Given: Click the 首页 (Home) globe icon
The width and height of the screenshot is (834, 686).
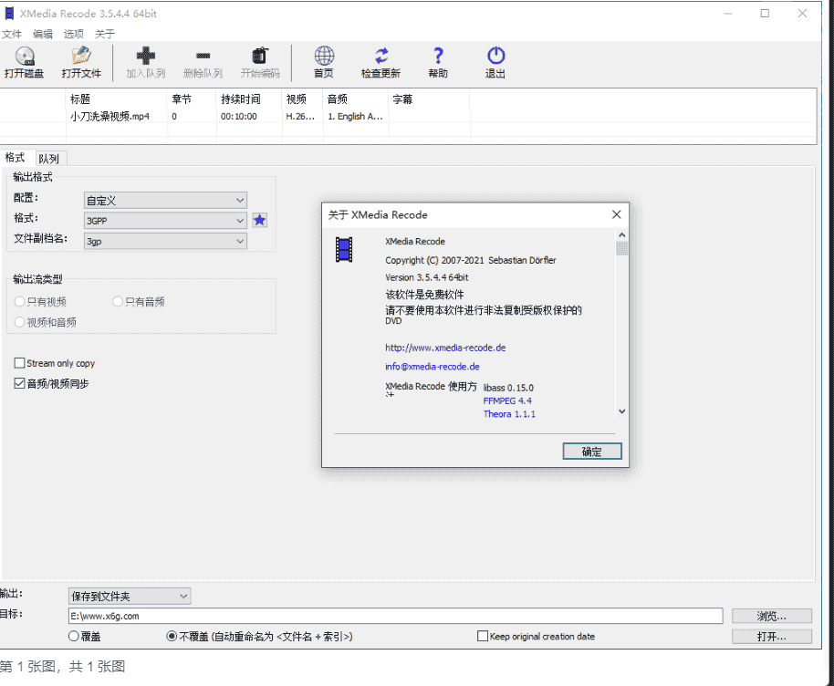Looking at the screenshot, I should pos(324,57).
